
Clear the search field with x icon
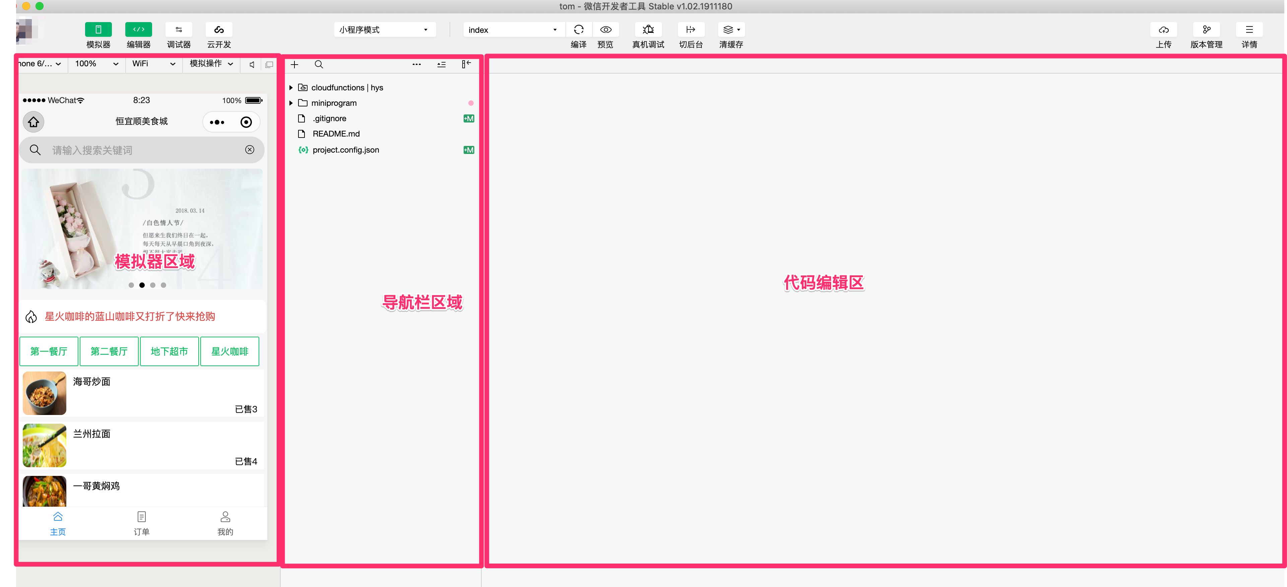tap(250, 150)
